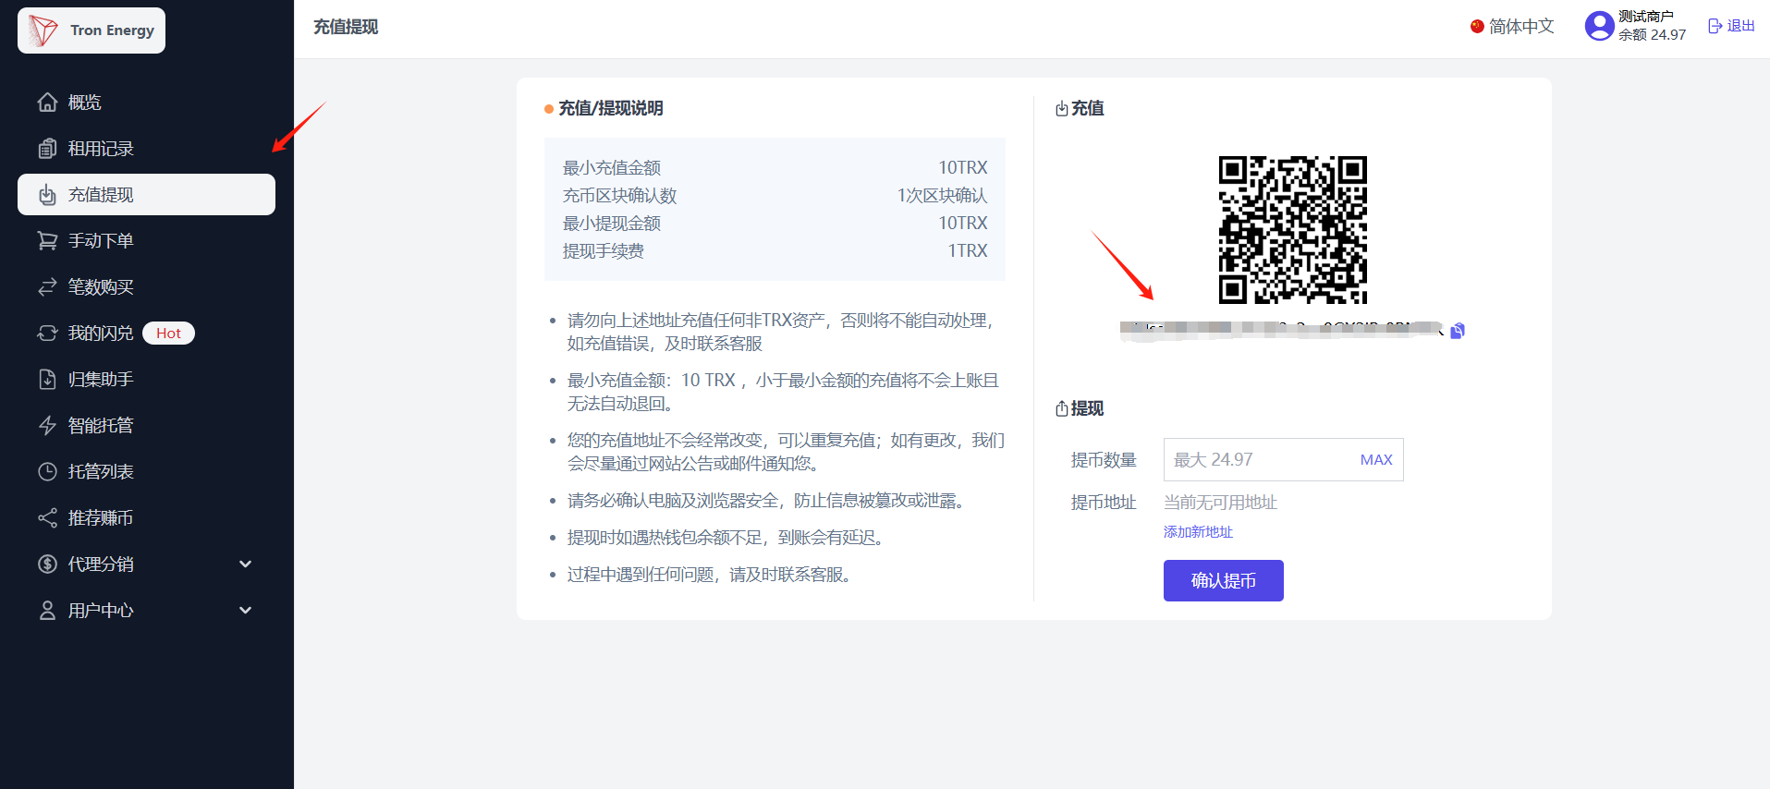Click the 最小提现金额 row label
This screenshot has width=1770, height=789.
[x=612, y=224]
